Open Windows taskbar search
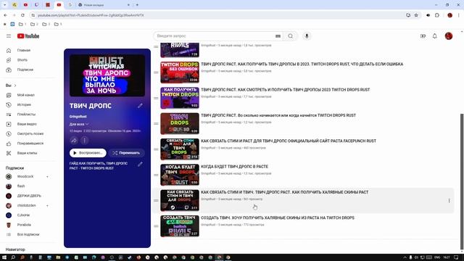Viewport: 464px width, 261px height. (13, 257)
